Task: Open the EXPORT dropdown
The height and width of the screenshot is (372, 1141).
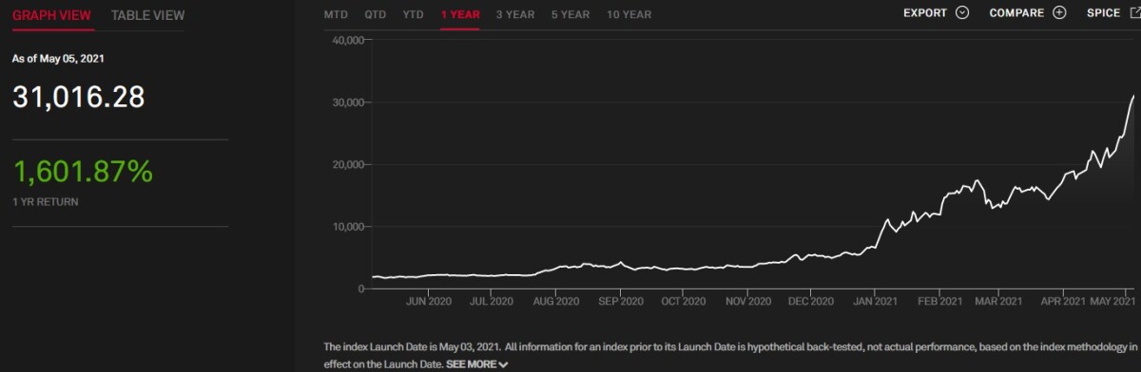Action: [x=936, y=13]
